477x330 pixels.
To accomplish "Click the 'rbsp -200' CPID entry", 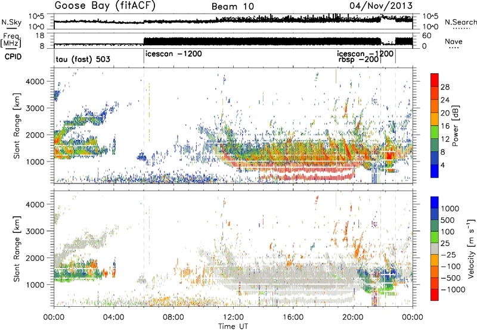I will point(359,59).
